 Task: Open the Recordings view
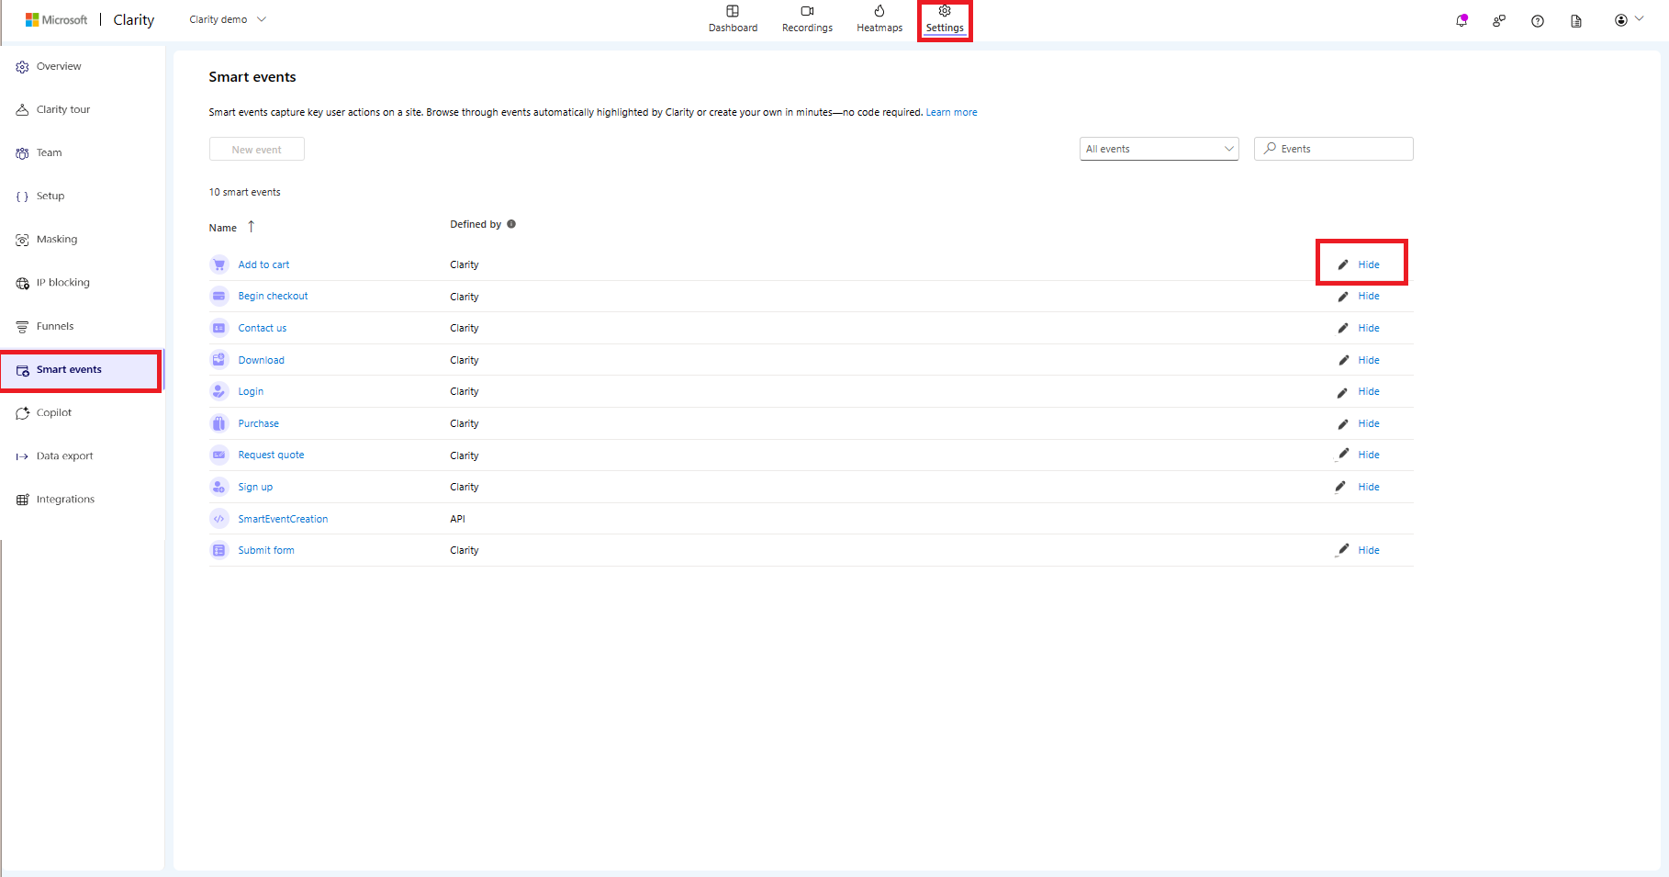point(807,18)
